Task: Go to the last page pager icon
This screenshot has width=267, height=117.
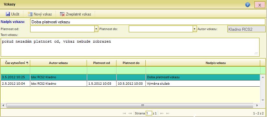Action: pyautogui.click(x=168, y=113)
